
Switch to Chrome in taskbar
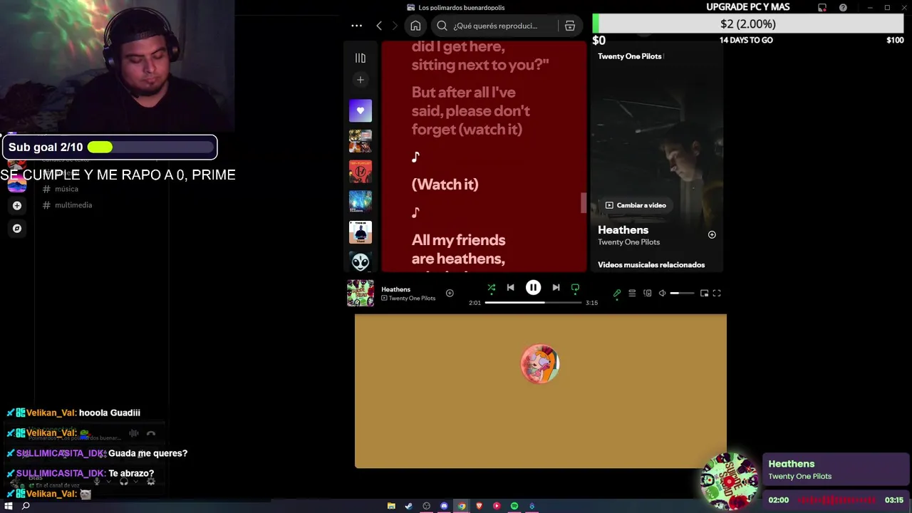pyautogui.click(x=462, y=506)
